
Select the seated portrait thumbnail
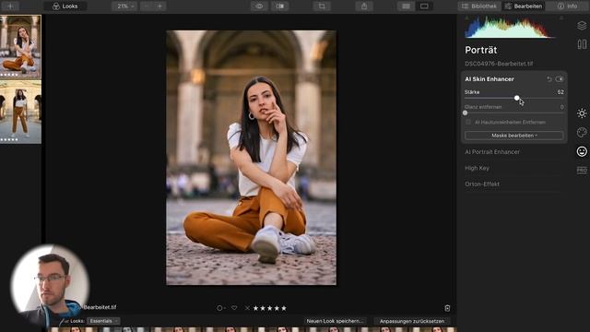point(20,46)
